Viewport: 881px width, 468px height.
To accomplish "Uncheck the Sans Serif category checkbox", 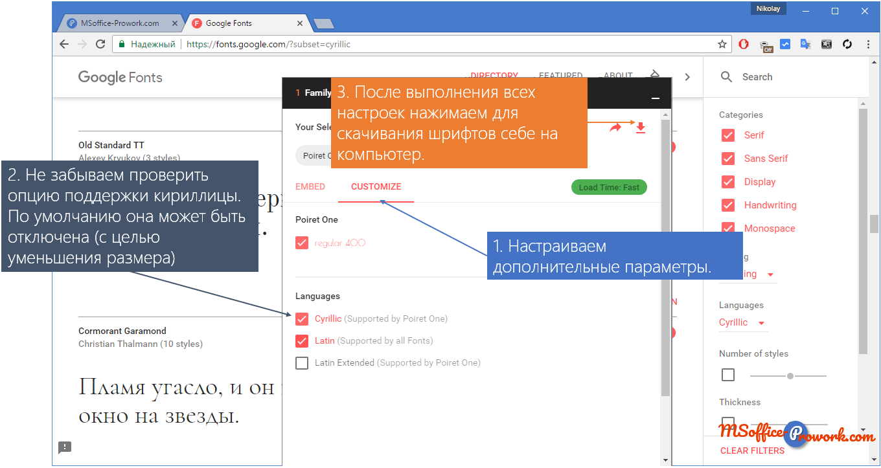I will click(x=728, y=159).
